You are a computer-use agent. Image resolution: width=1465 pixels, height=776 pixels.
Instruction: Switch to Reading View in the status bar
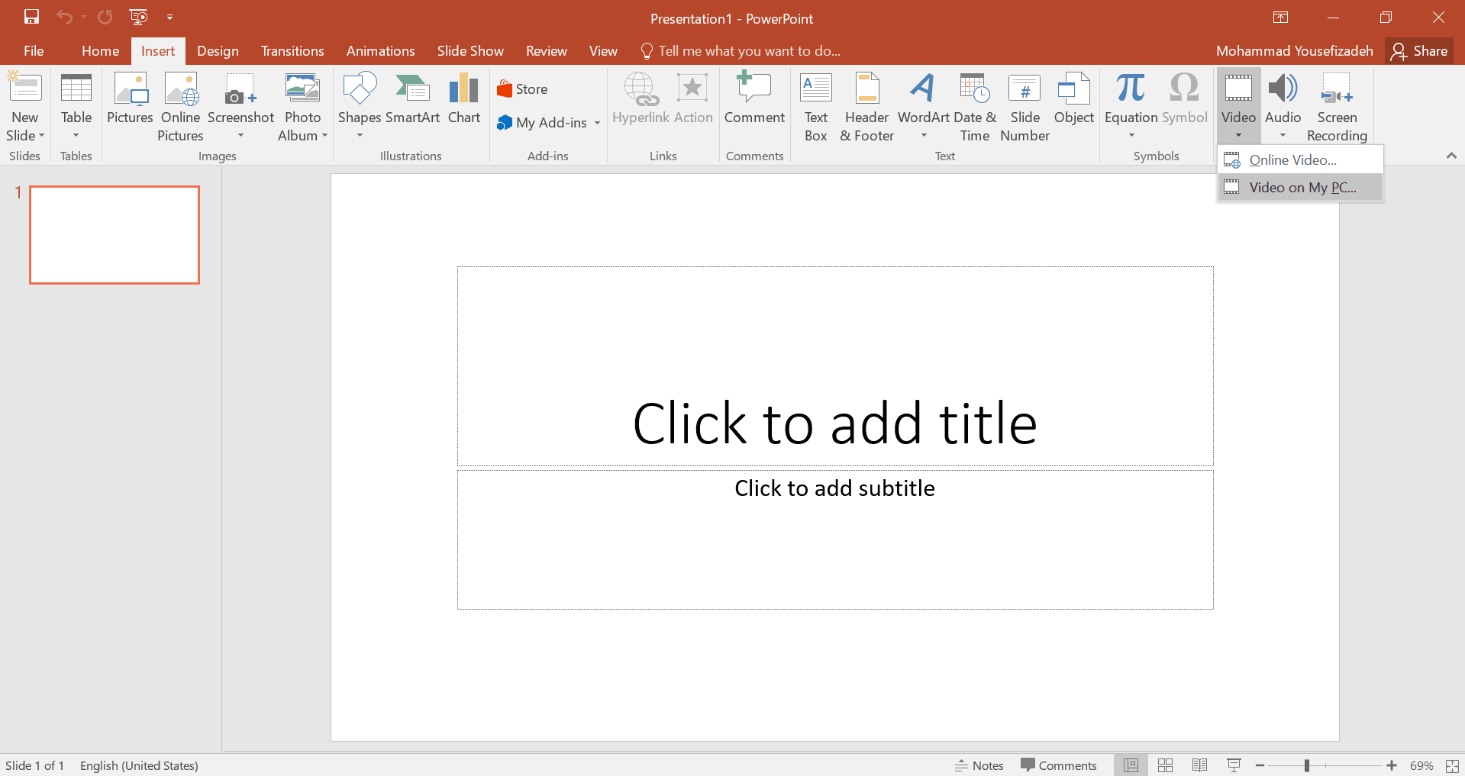[1199, 765]
